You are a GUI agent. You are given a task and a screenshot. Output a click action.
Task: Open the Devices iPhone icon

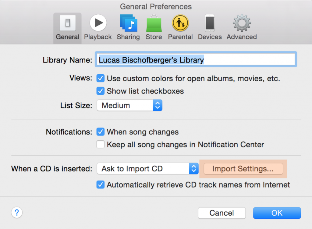point(210,23)
